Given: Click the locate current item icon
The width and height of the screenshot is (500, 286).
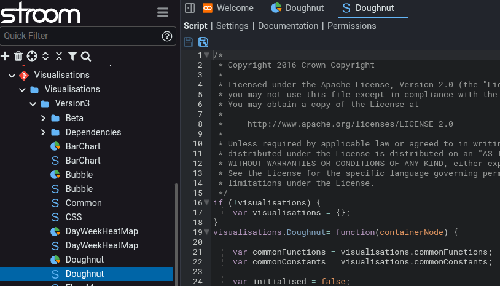Looking at the screenshot, I should (x=32, y=56).
